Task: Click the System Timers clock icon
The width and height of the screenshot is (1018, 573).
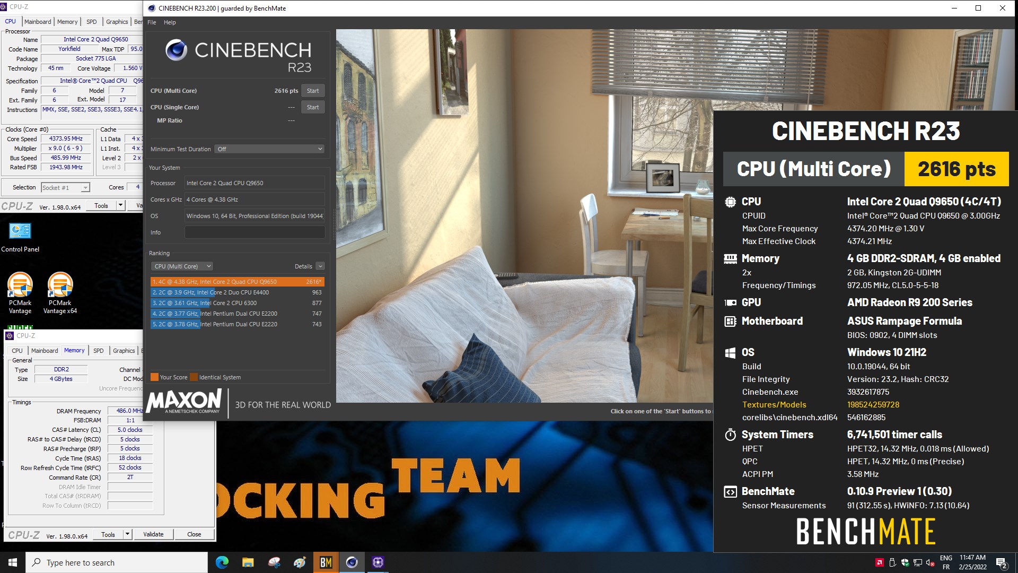Action: click(730, 435)
